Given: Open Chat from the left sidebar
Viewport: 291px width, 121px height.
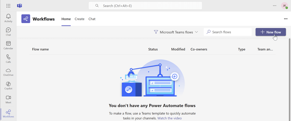Looking at the screenshot, I should [8, 32].
